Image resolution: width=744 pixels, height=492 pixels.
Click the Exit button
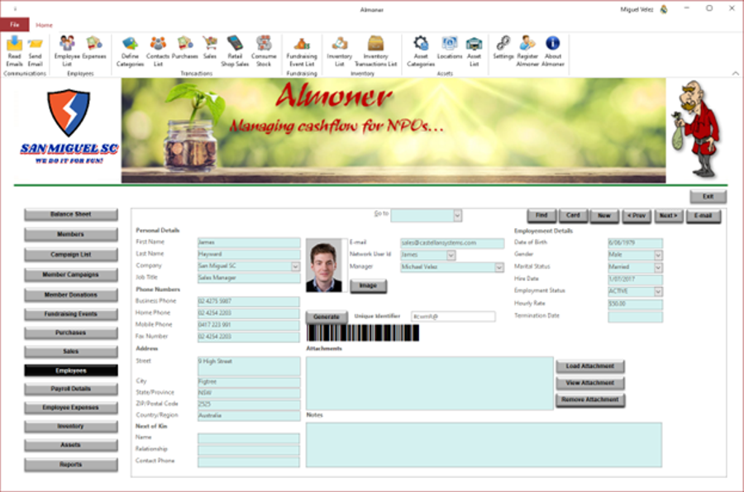[708, 197]
